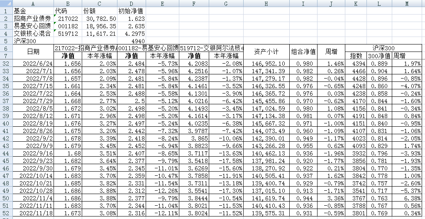Screen dimensions: 425x219
Task: Click 300 net value 0.717
Action: (x=379, y=191)
